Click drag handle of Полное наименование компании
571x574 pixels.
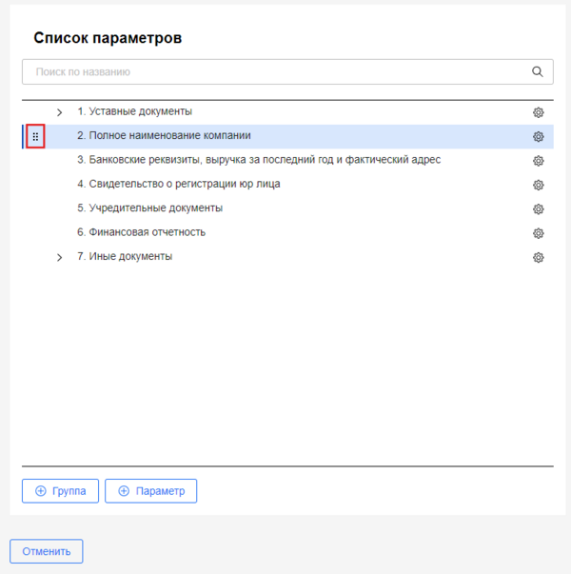click(x=35, y=137)
